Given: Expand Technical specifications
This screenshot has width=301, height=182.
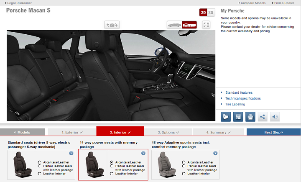Looking at the screenshot, I should tap(243, 98).
